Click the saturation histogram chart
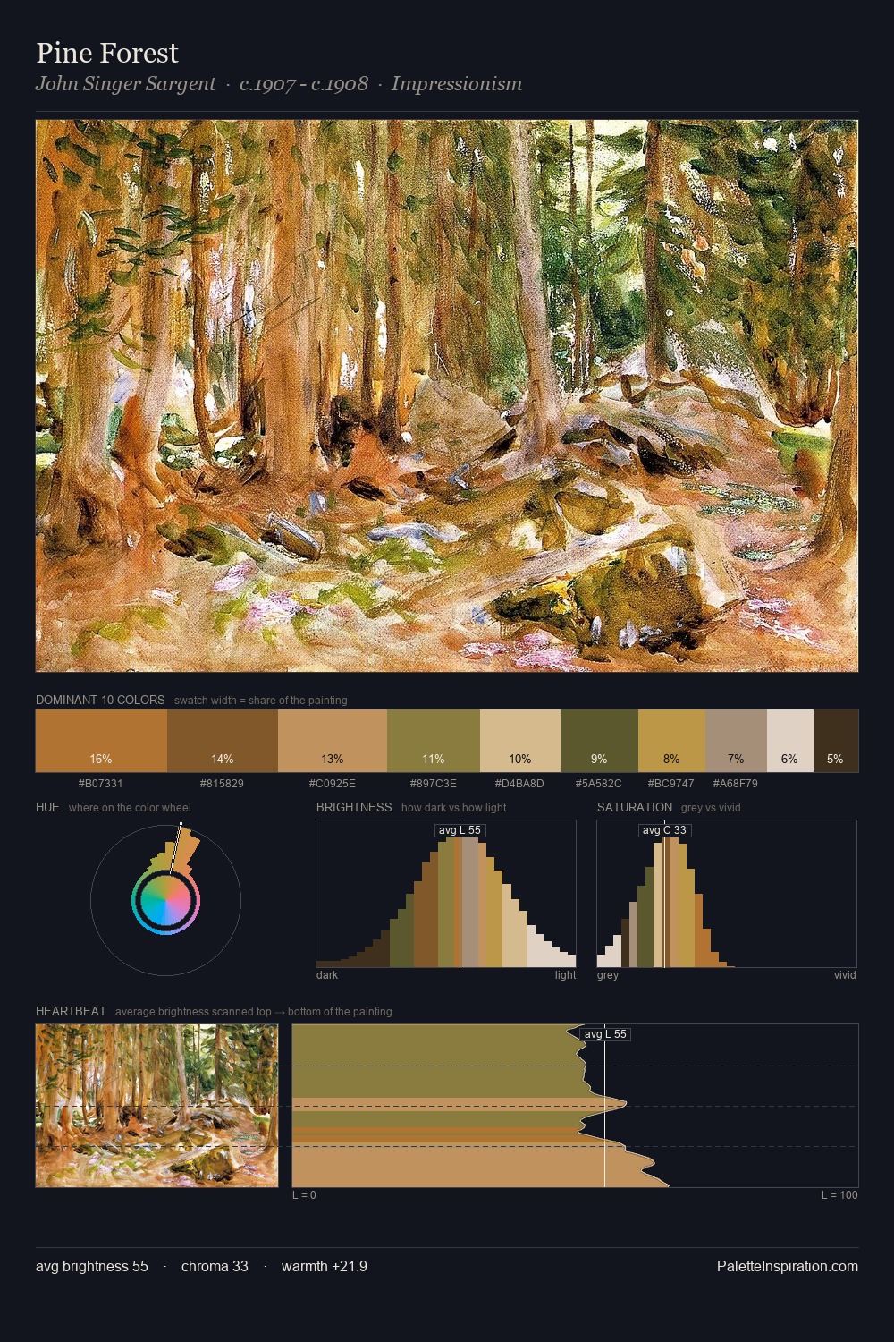This screenshot has width=894, height=1342. click(x=727, y=894)
